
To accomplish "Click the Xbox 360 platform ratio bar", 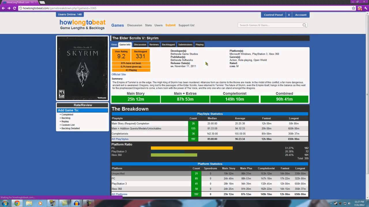I will (x=174, y=155).
